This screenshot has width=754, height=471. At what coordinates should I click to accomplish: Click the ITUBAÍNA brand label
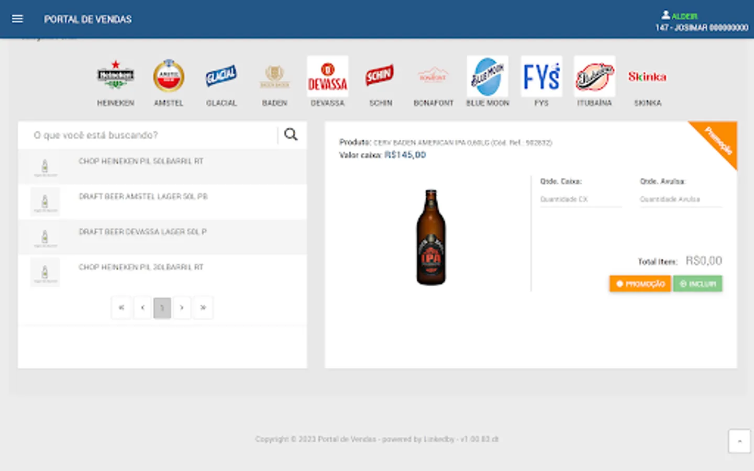pyautogui.click(x=594, y=103)
